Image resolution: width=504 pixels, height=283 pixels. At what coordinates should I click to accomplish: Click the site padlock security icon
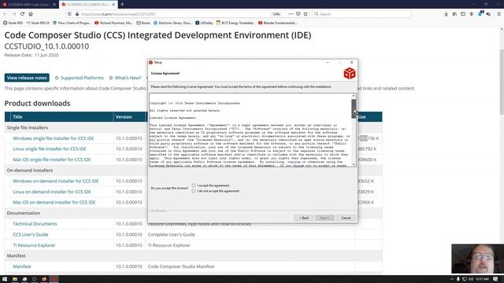(x=77, y=14)
